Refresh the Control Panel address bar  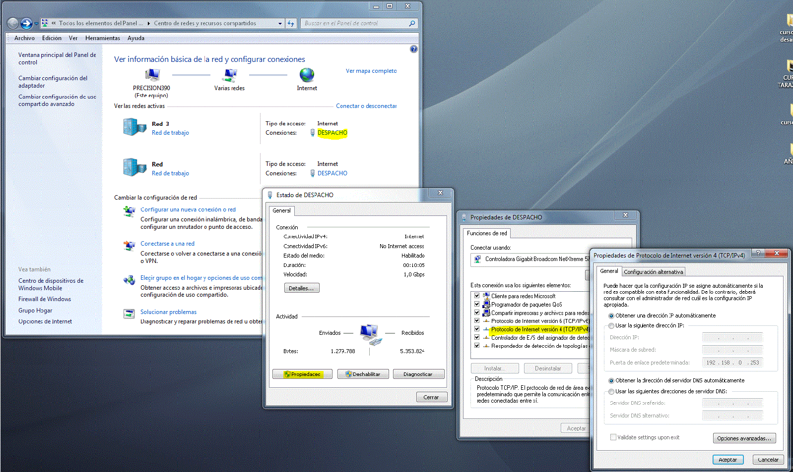(x=291, y=23)
